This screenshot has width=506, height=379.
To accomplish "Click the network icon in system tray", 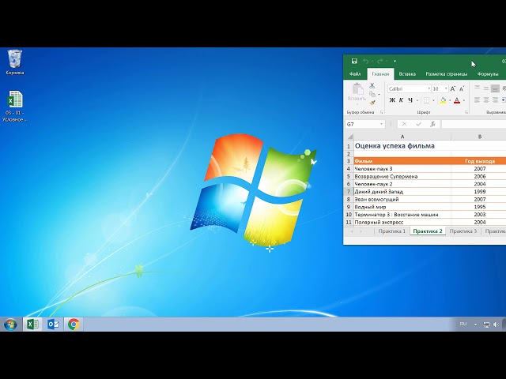I will [486, 325].
